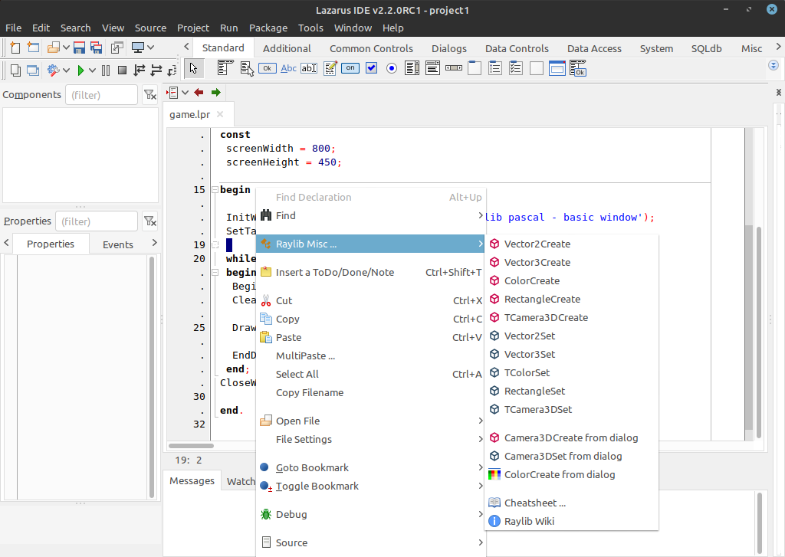Open the dropdown arrow next to Run
The image size is (785, 557).
pyautogui.click(x=92, y=70)
